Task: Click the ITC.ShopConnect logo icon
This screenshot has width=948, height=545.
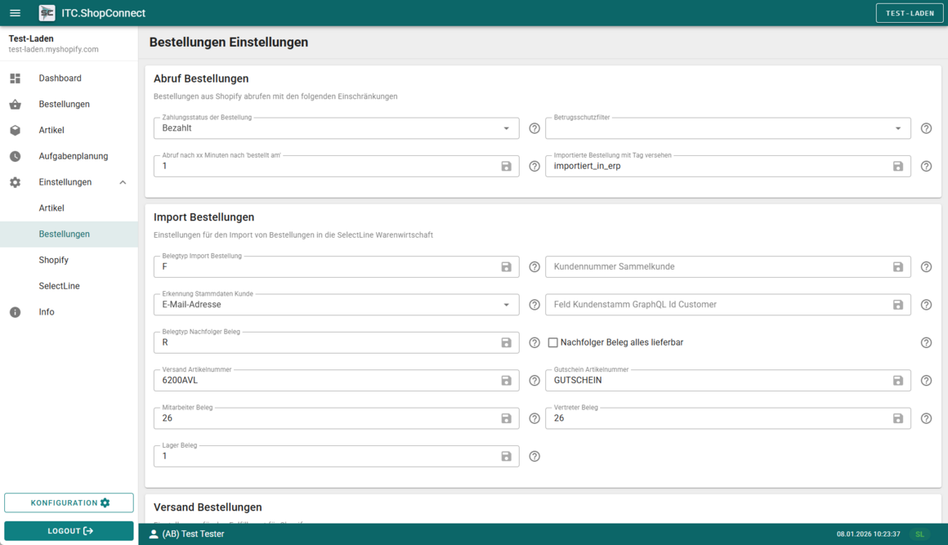Action: [47, 13]
